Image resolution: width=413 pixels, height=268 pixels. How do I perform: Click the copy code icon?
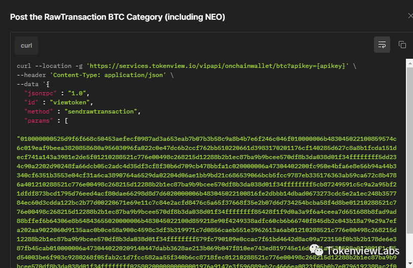tap(402, 45)
